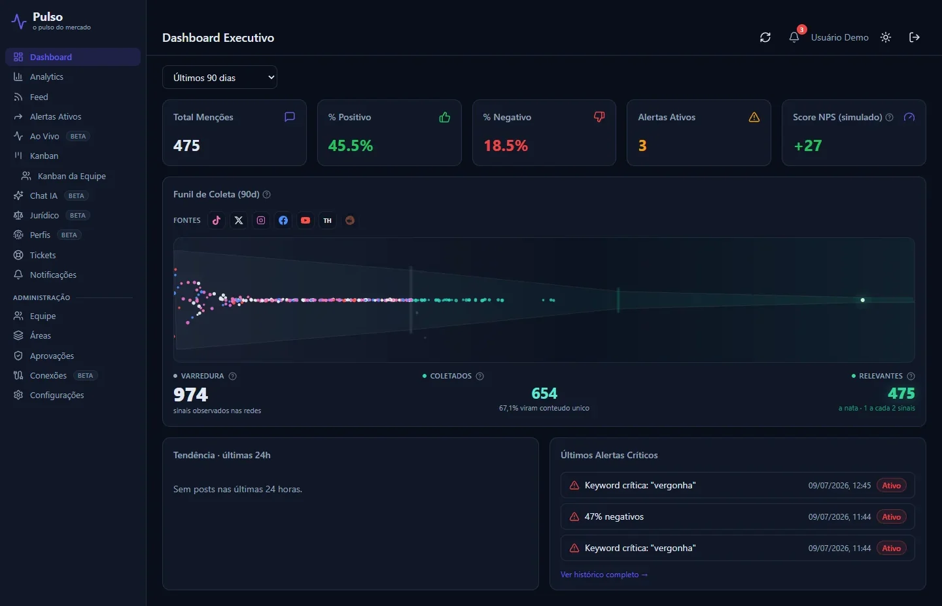Toggle the Facebook source filter
The width and height of the screenshot is (942, 606).
coord(283,220)
